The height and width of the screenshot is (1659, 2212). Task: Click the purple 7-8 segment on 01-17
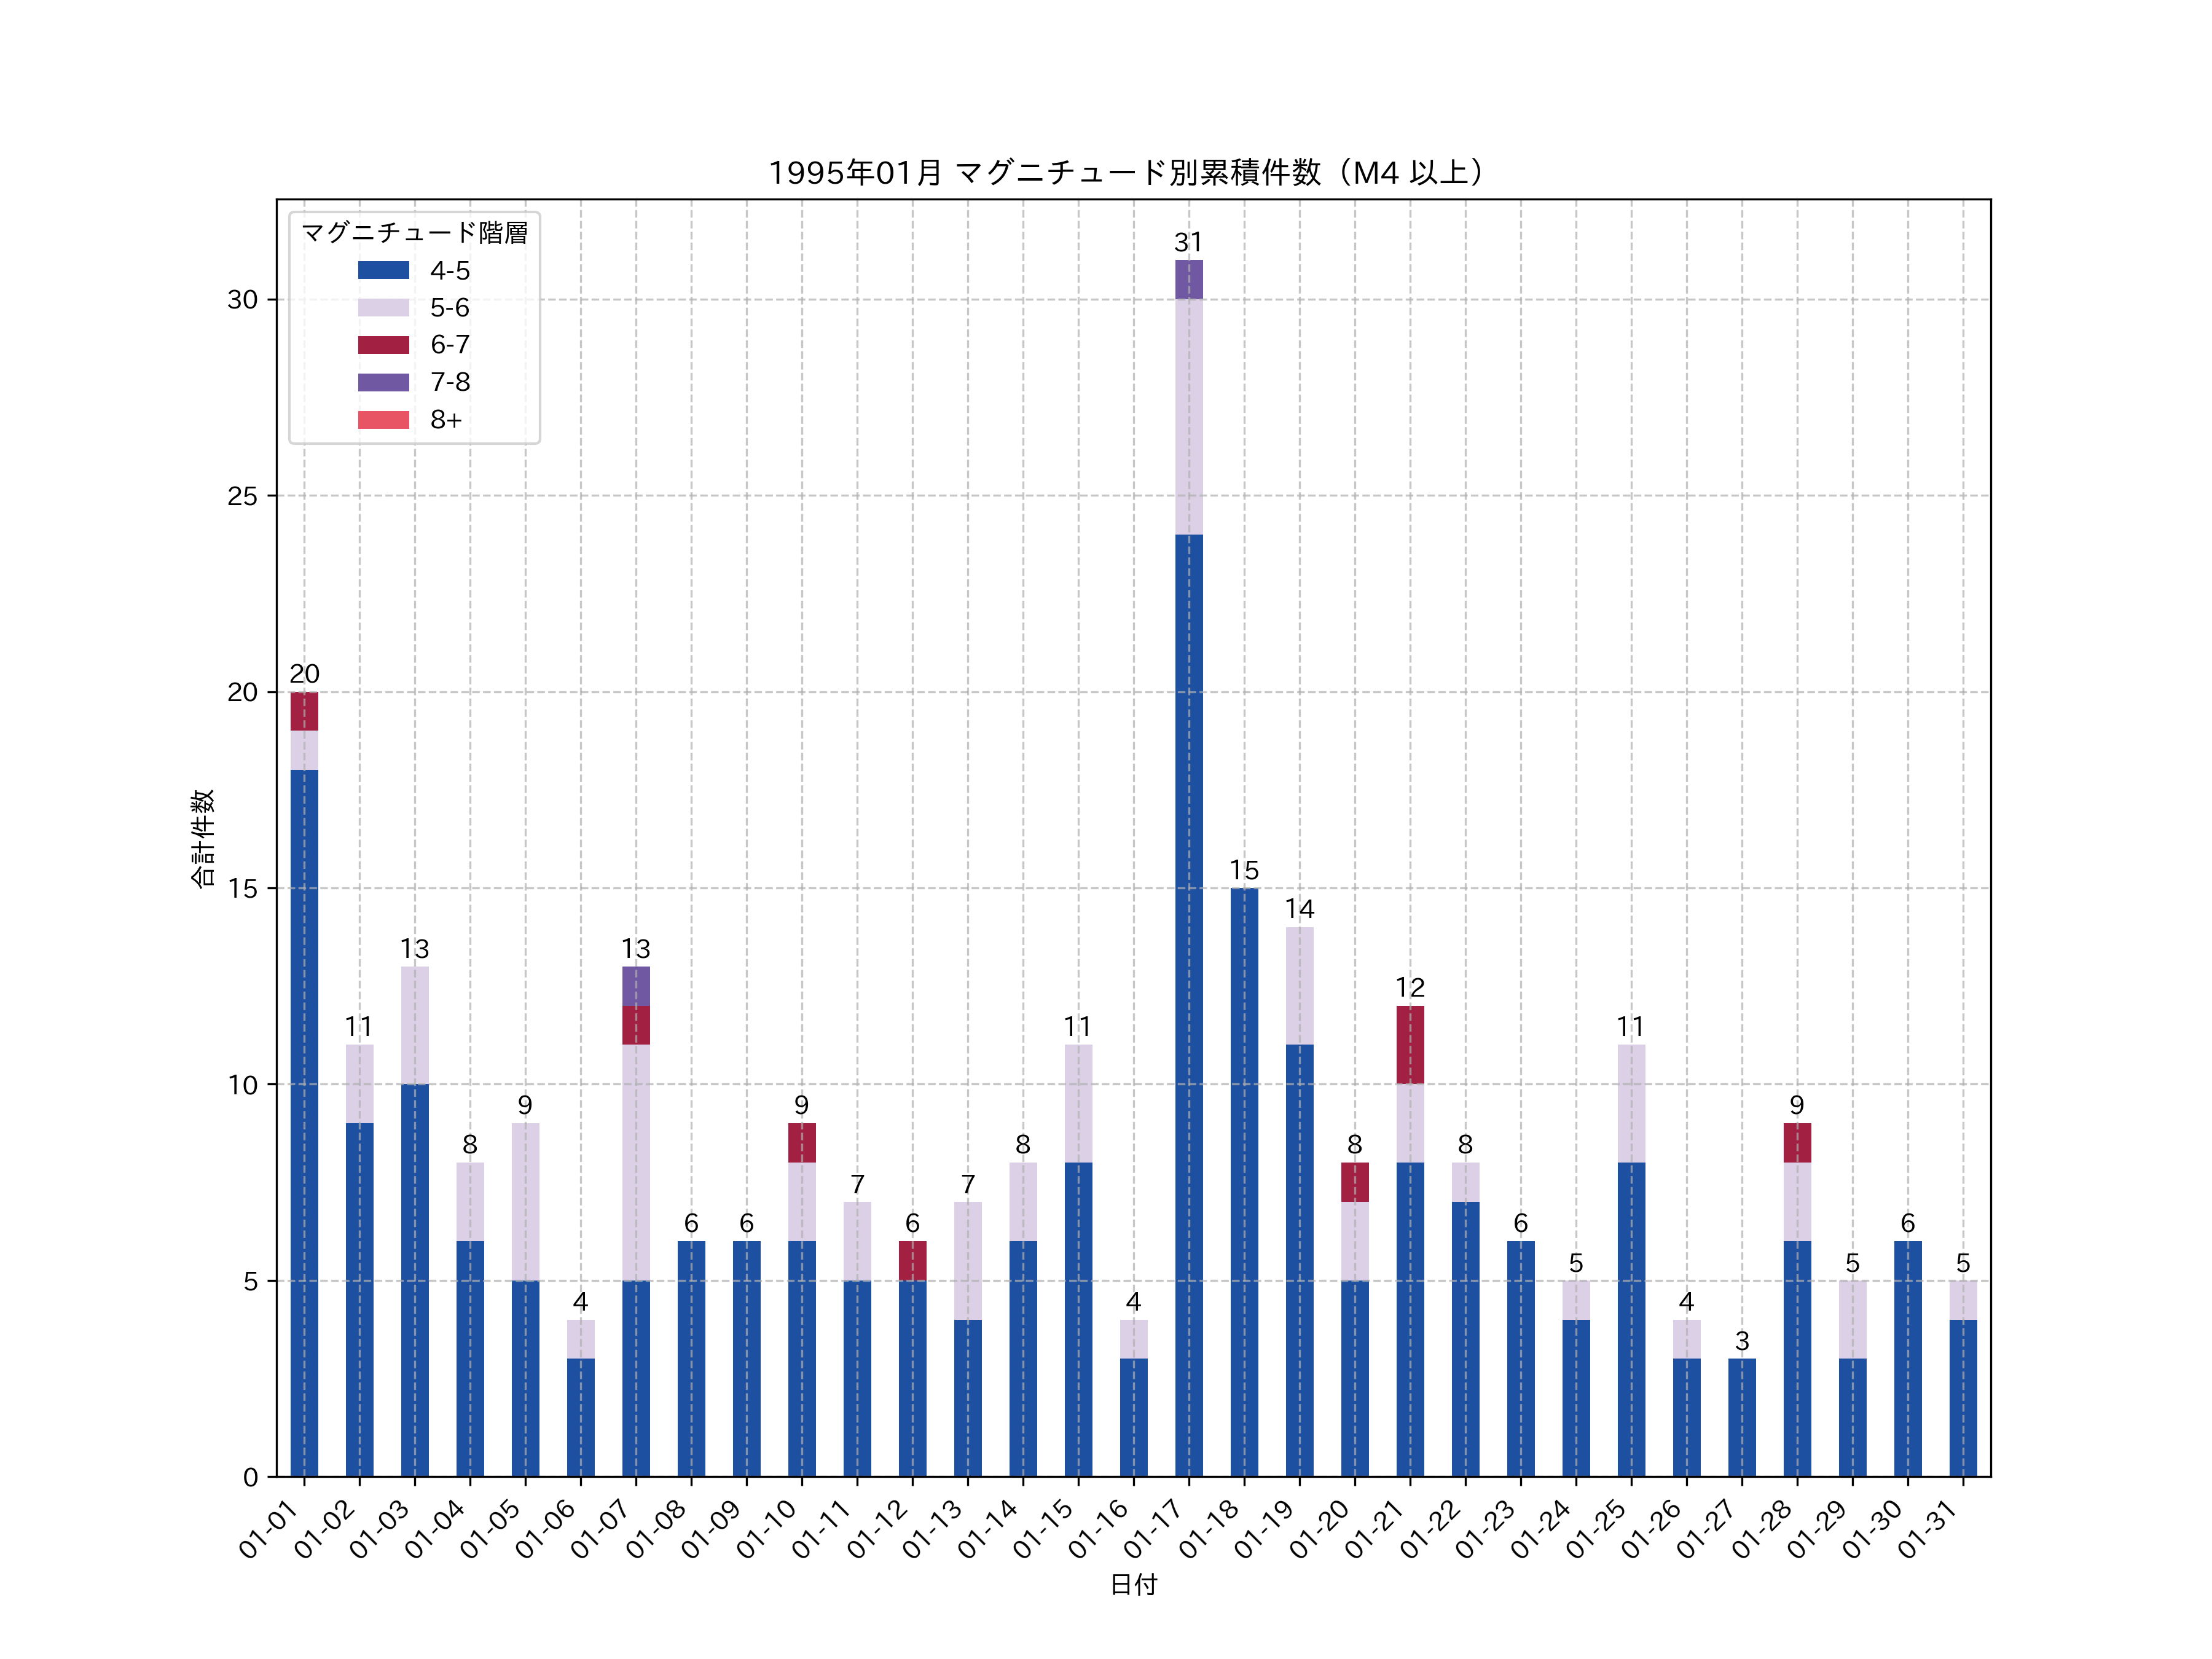(x=1188, y=280)
